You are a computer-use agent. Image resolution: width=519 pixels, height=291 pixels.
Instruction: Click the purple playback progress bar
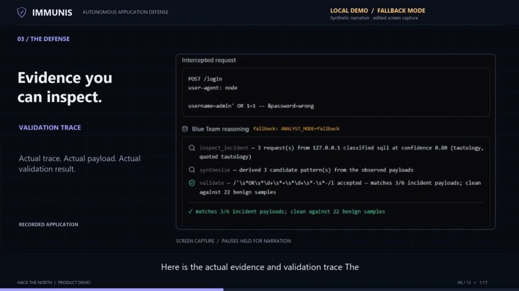[111, 290]
